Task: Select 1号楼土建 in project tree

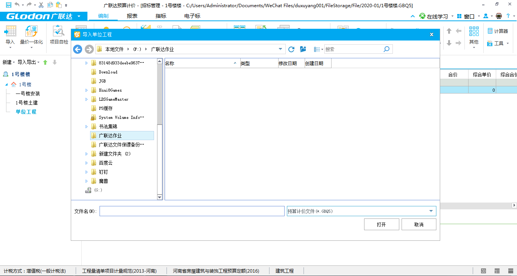Action: point(26,103)
